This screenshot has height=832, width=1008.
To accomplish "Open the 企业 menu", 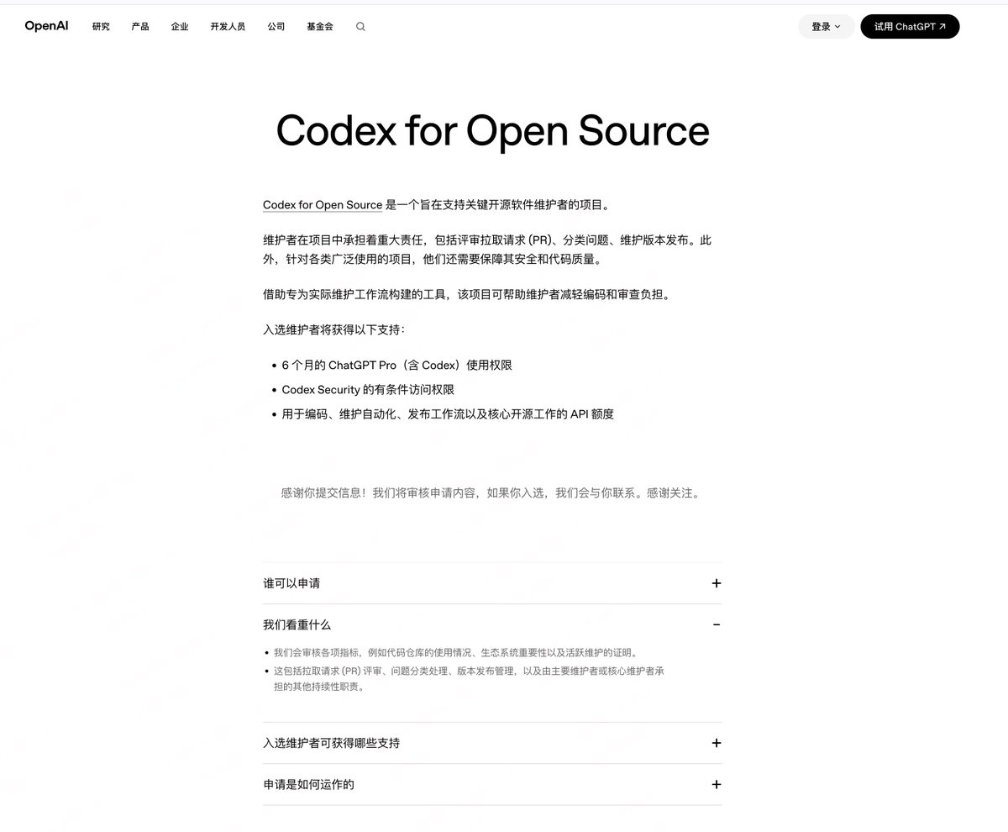I will (180, 27).
